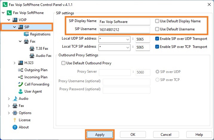Click the UDP port 5065 field

[x=143, y=40]
